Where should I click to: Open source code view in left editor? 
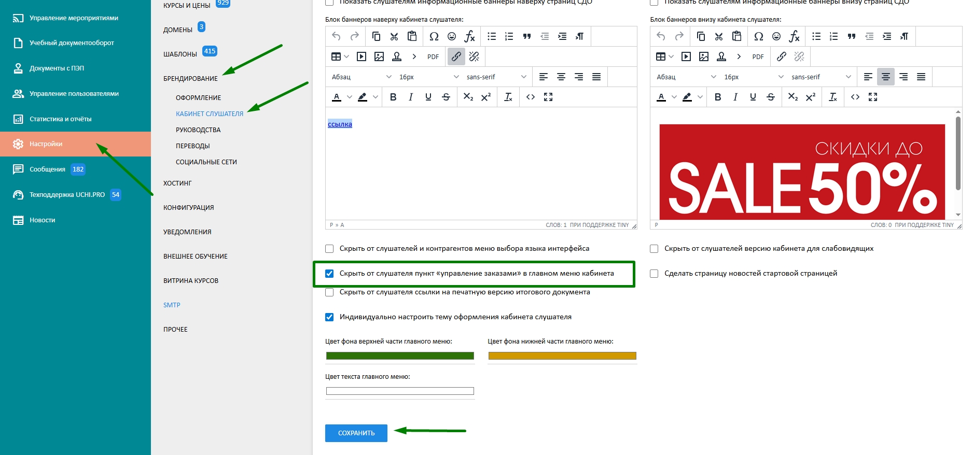pyautogui.click(x=530, y=97)
